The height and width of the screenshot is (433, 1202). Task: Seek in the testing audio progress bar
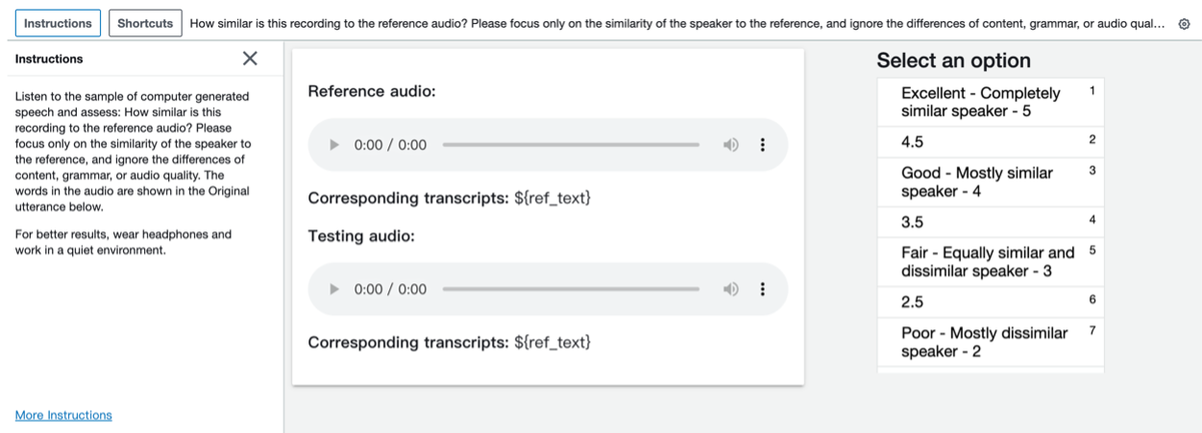[x=571, y=289]
